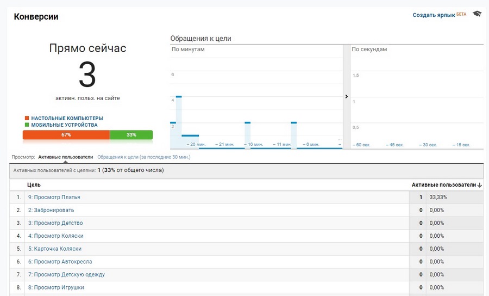Viewport: 489px width, 296px height.
Task: Click the Цель column header
Action: point(34,185)
